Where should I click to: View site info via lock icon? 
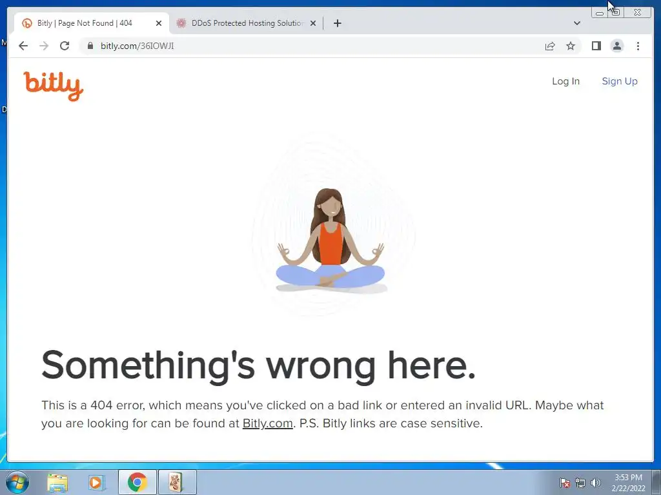point(90,46)
